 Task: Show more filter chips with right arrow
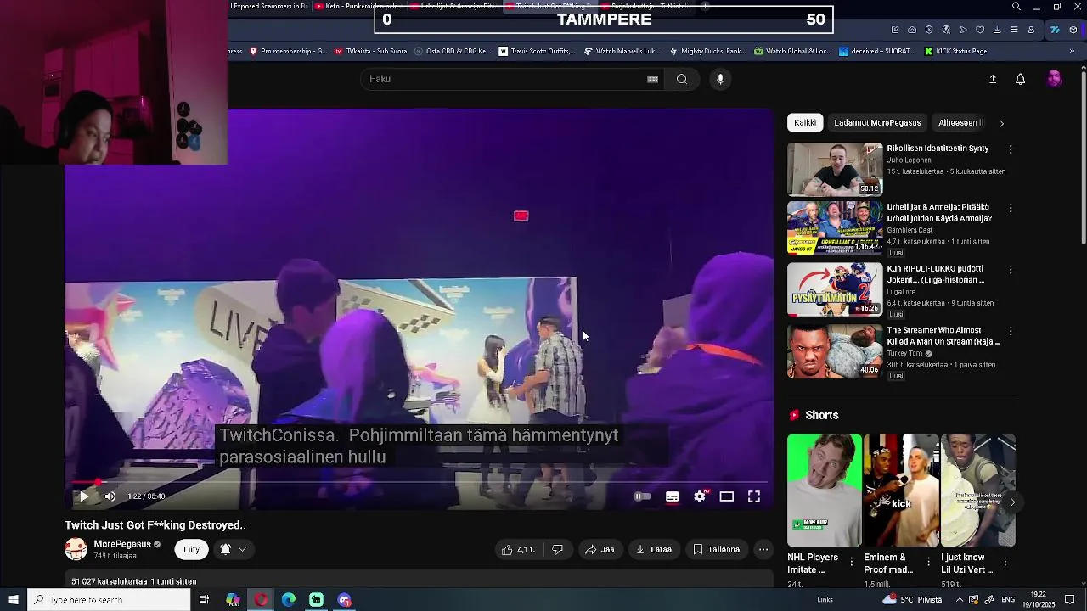[x=1001, y=123]
